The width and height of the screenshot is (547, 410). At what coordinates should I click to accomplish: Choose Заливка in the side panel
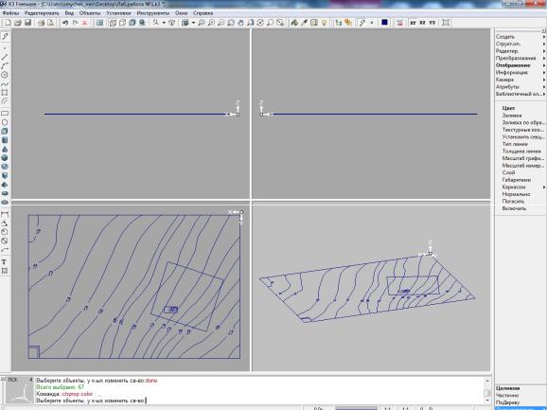point(512,116)
